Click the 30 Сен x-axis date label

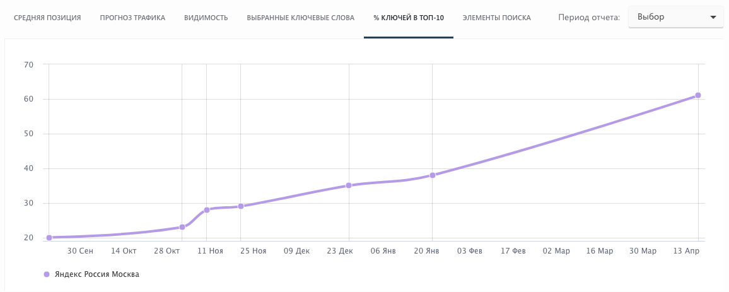pyautogui.click(x=80, y=251)
